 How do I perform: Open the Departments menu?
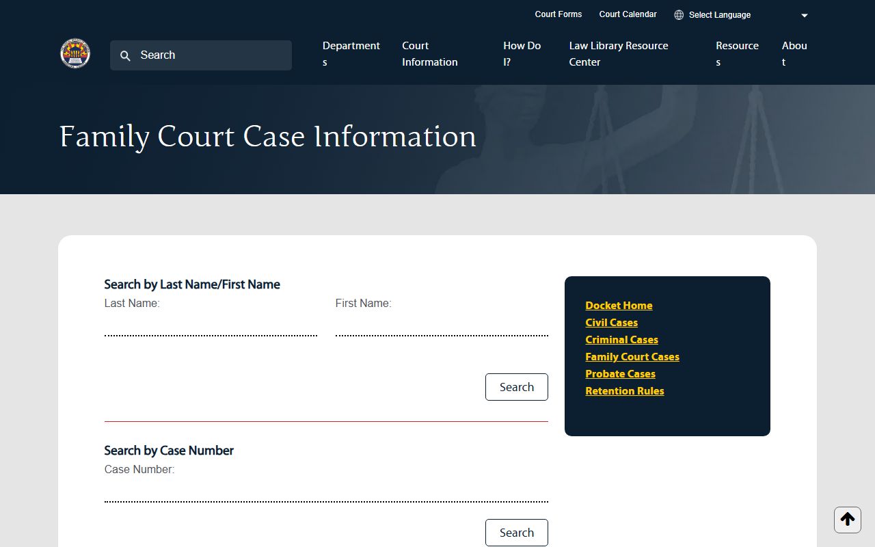tap(351, 54)
